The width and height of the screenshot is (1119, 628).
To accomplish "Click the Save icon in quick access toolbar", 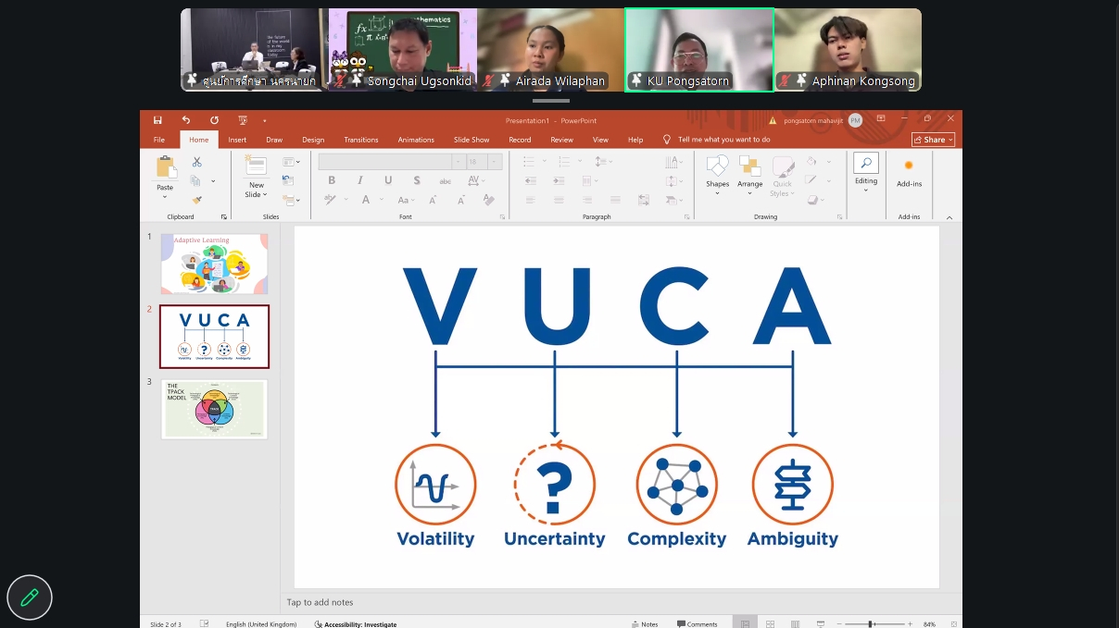I will coord(157,120).
